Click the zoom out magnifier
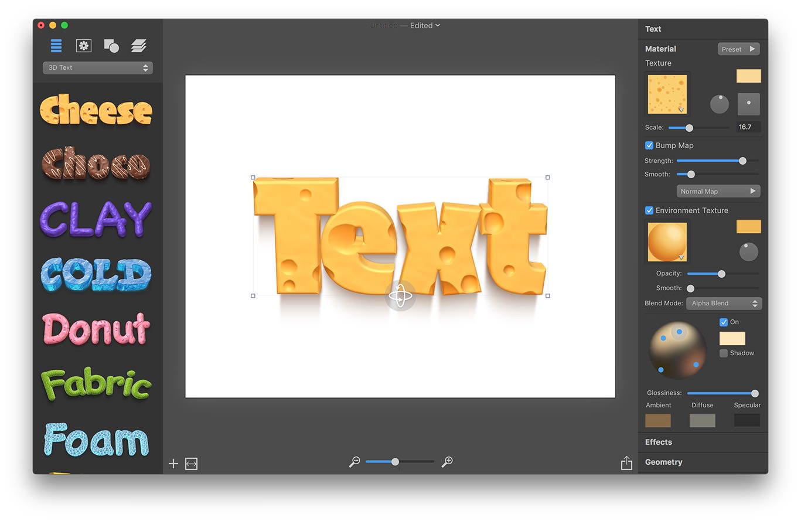The image size is (801, 521). 354,462
